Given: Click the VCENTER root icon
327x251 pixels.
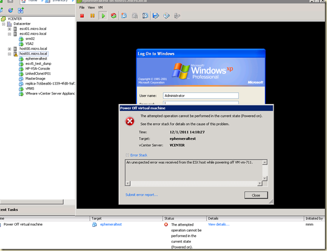Looking at the screenshot, I should pyautogui.click(x=3, y=19).
